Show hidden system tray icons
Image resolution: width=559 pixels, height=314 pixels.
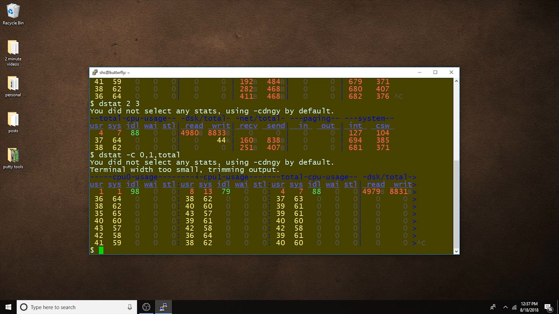point(505,307)
